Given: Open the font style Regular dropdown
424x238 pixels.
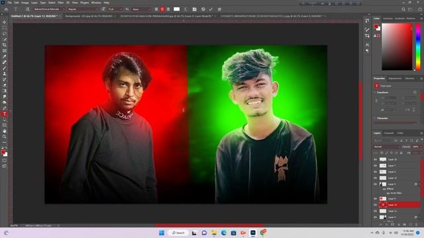Looking at the screenshot, I should click(83, 9).
